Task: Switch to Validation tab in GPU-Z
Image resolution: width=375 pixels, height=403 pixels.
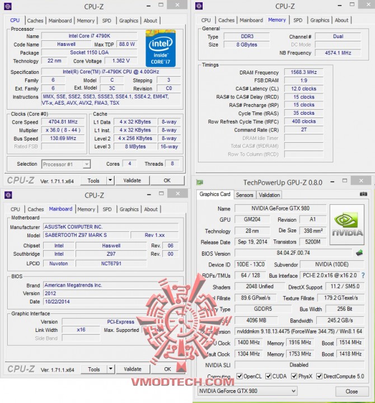Action: click(269, 195)
